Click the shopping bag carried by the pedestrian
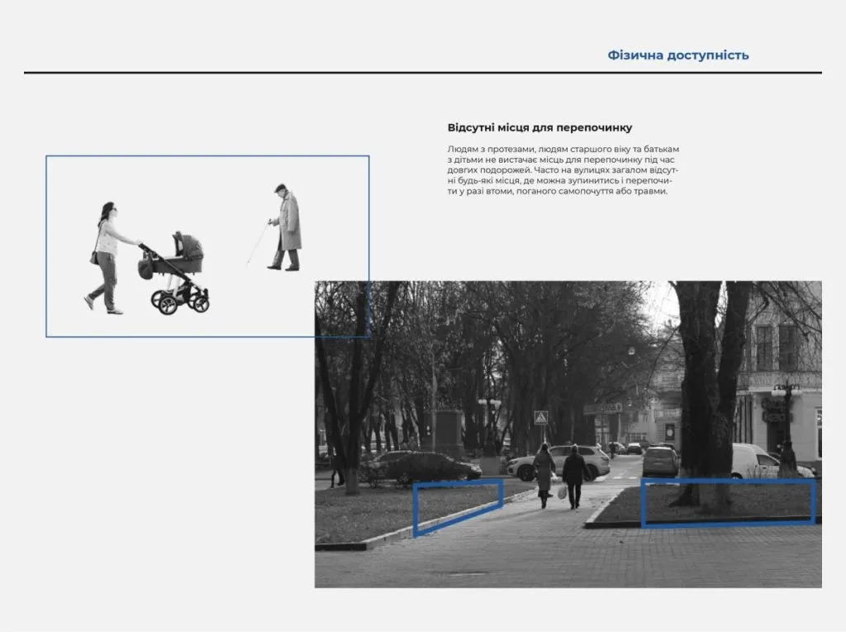The width and height of the screenshot is (846, 632). coord(562,492)
